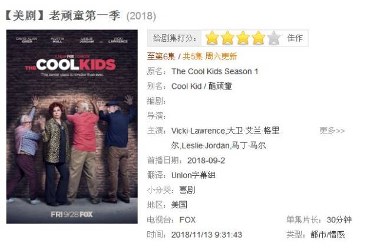377x250 pixels.
Task: Give five stars via the gray star
Action: point(274,38)
